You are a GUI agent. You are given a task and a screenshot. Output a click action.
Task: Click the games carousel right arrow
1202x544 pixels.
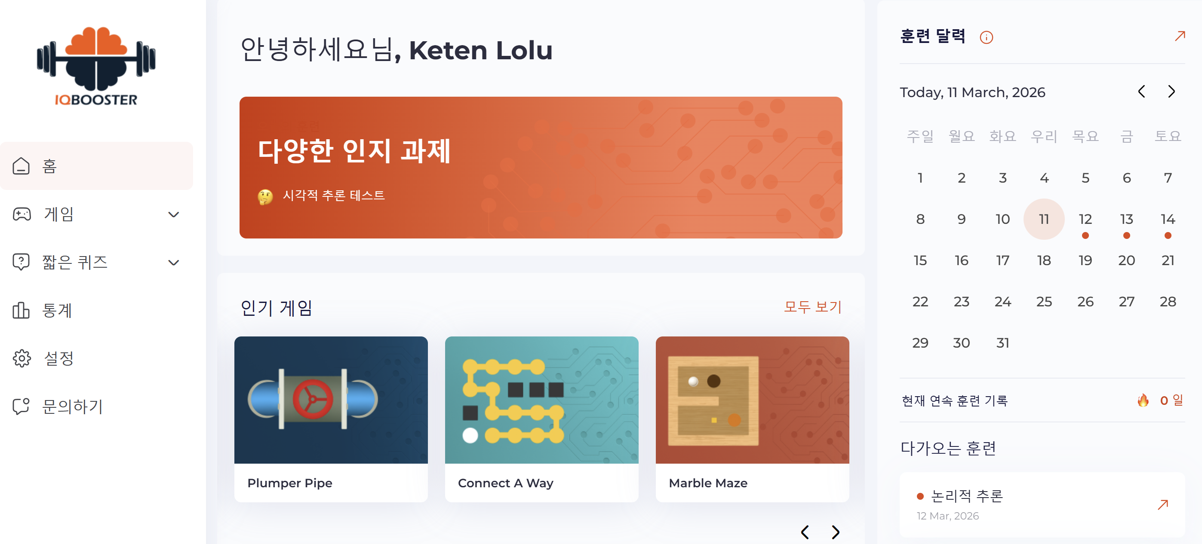click(x=835, y=532)
